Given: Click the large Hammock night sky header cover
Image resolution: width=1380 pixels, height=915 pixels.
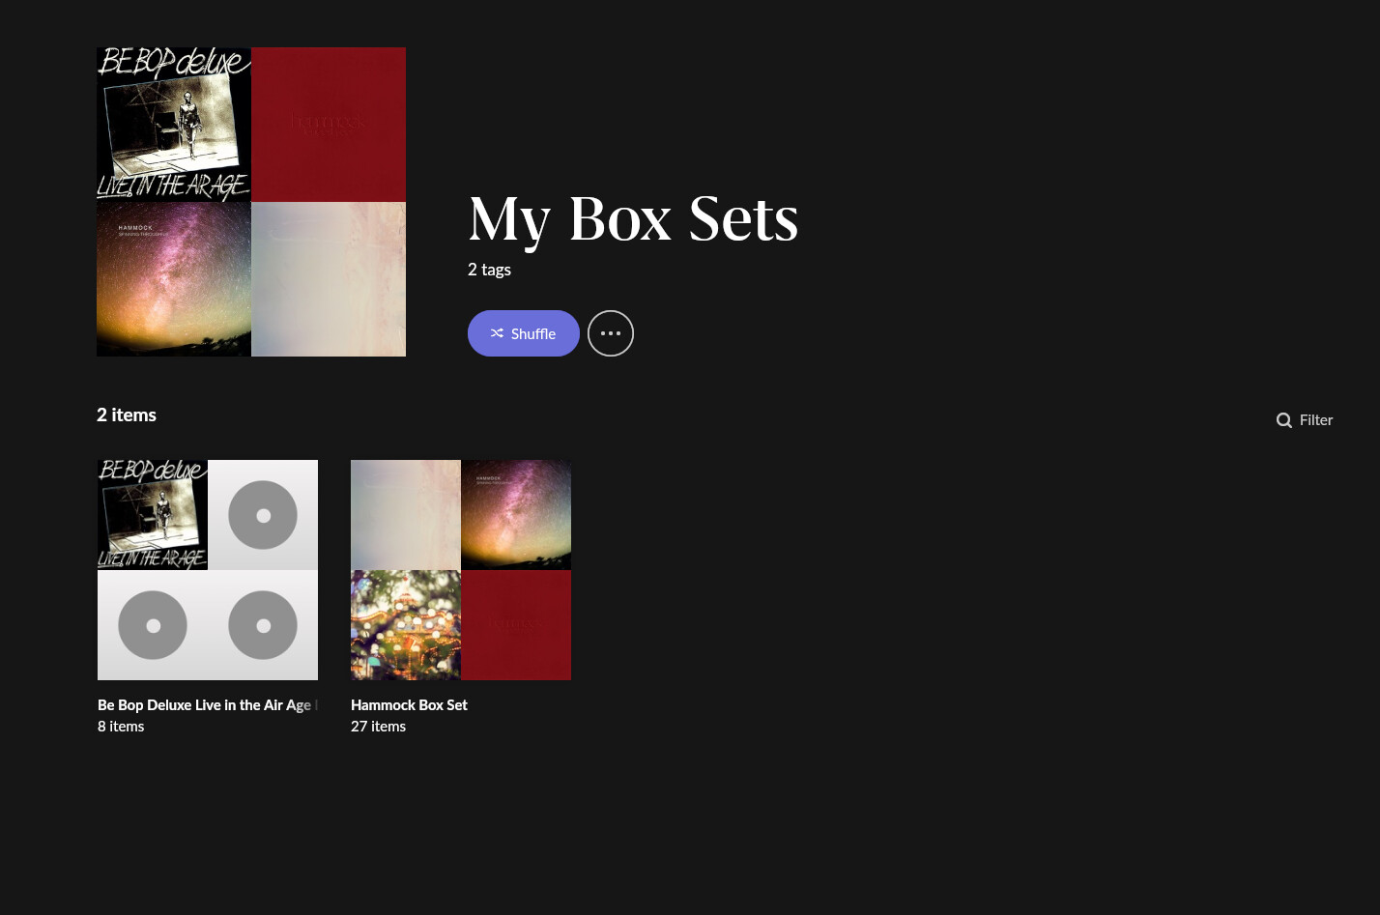Looking at the screenshot, I should 174,279.
